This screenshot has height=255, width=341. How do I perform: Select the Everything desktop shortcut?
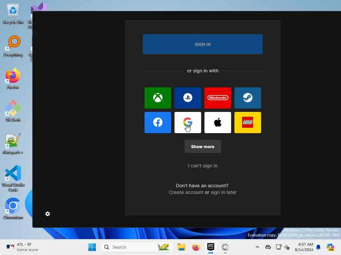point(13,46)
